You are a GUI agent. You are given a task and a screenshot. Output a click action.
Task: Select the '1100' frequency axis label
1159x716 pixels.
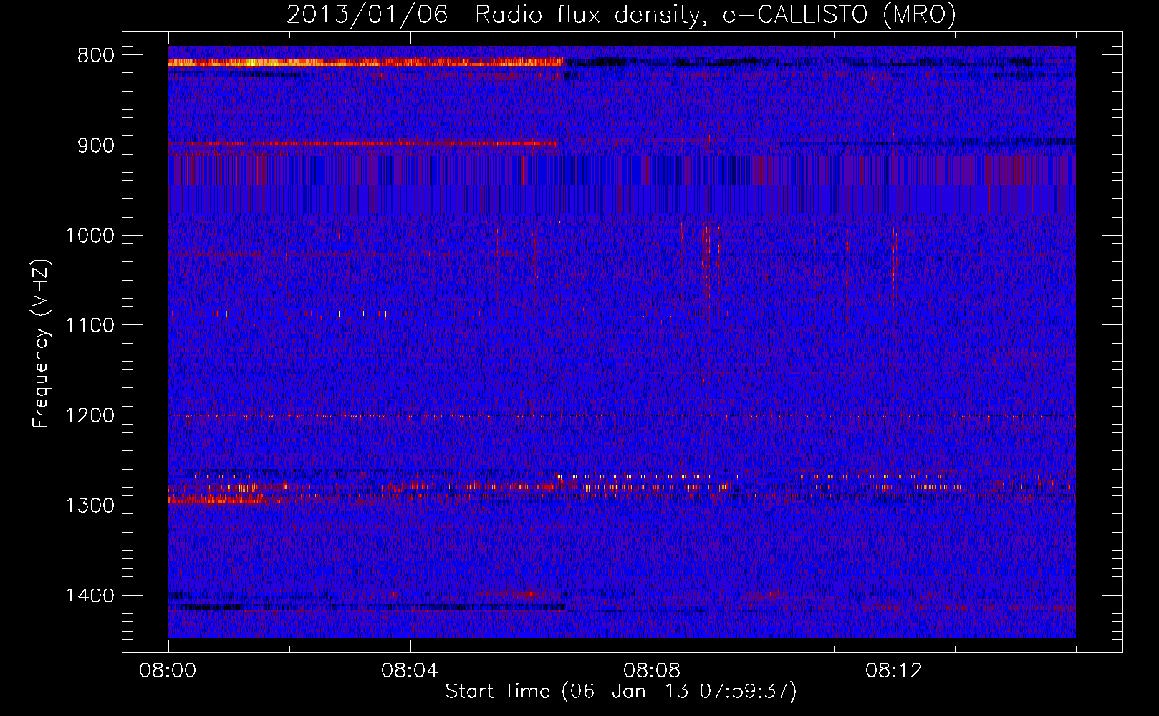(90, 326)
